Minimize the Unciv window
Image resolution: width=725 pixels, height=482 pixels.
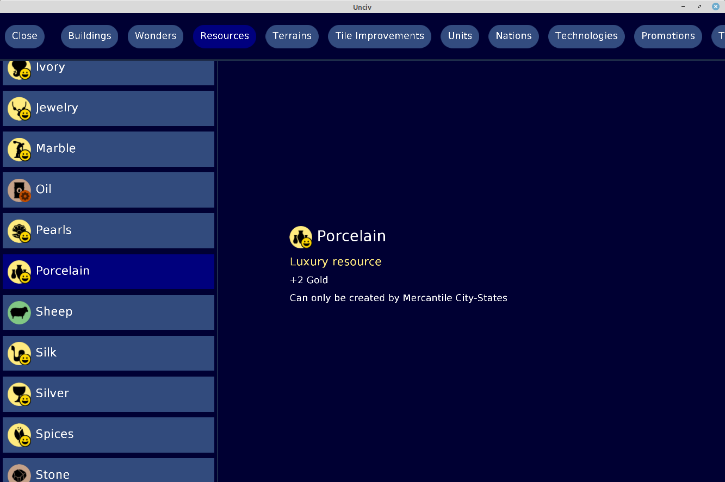[683, 7]
